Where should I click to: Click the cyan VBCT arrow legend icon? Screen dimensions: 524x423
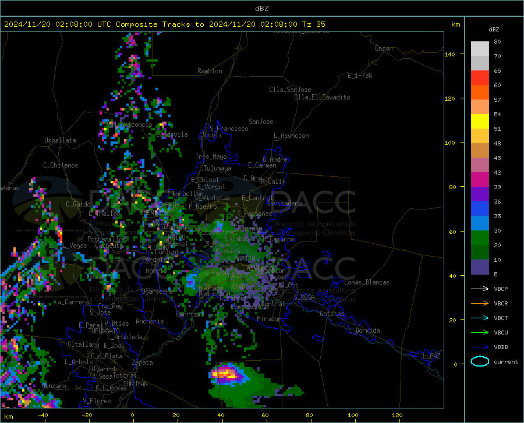[x=480, y=318]
